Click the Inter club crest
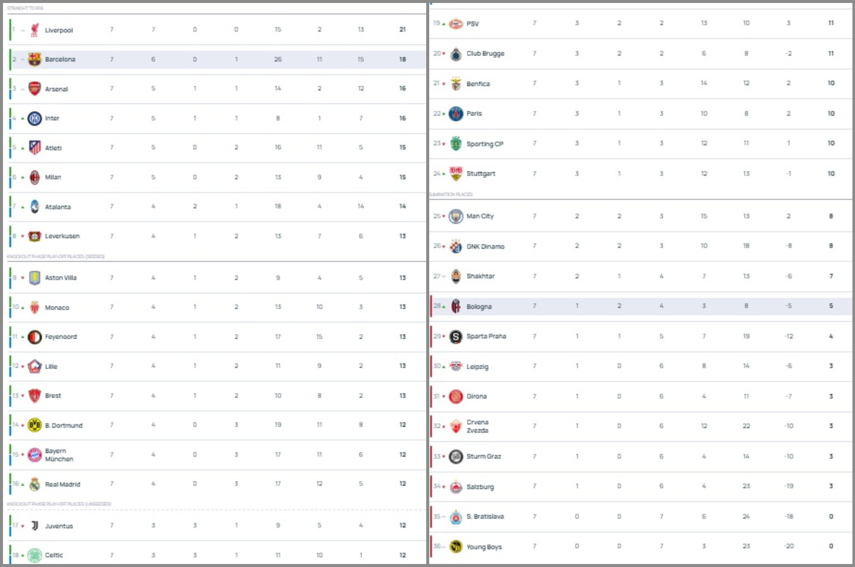 [x=35, y=118]
